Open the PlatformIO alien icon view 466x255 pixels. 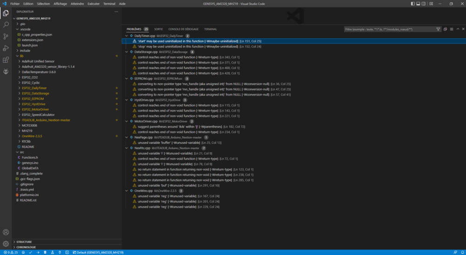[x=6, y=72]
